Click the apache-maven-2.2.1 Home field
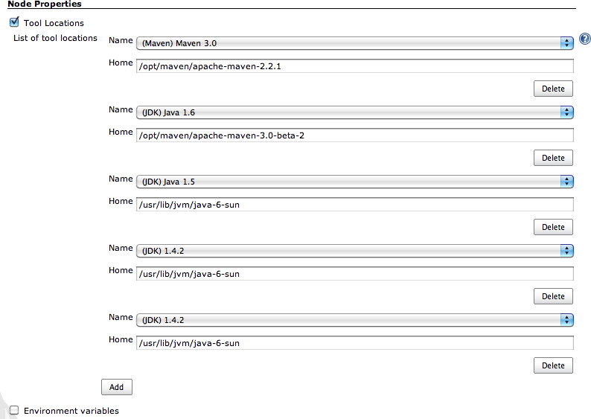 [x=355, y=66]
